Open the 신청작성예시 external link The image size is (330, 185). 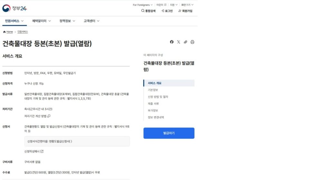(x=34, y=151)
